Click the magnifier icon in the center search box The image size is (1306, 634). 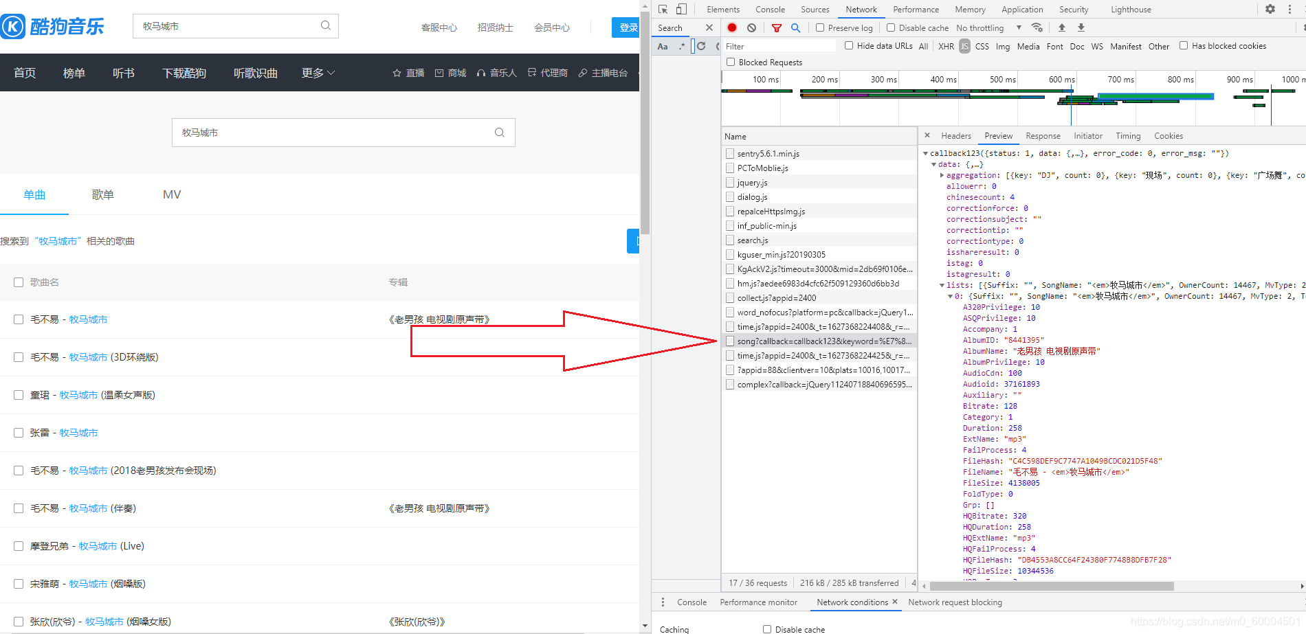click(x=500, y=133)
